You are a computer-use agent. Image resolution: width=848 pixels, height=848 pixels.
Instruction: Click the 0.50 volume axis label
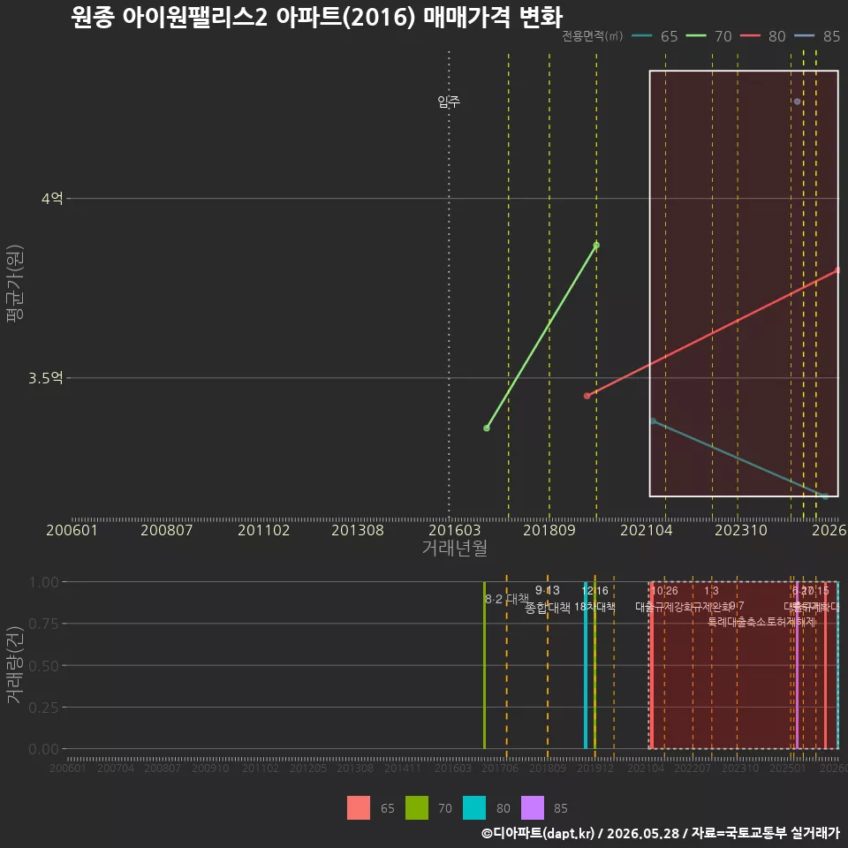[x=44, y=666]
